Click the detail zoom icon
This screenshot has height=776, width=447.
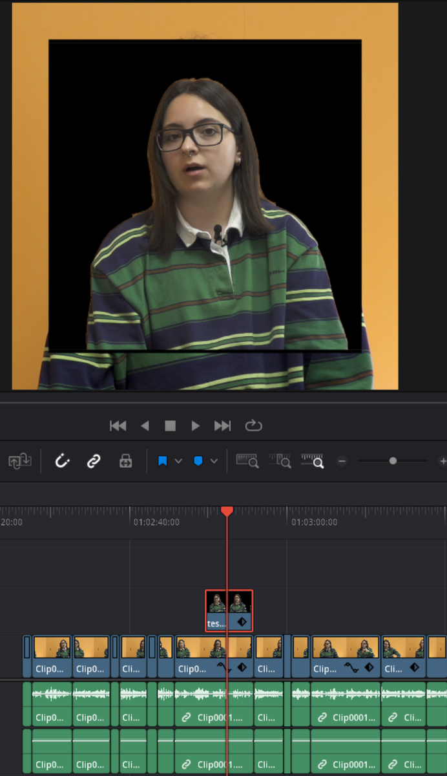(x=280, y=461)
